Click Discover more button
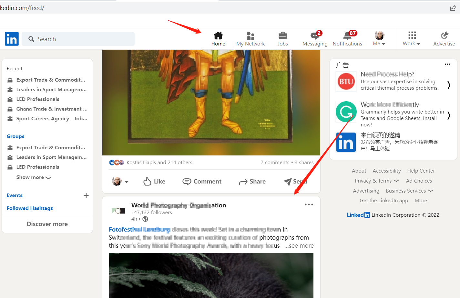The height and width of the screenshot is (298, 460). point(47,224)
